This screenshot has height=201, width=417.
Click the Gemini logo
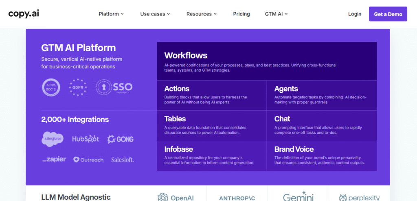(x=298, y=196)
